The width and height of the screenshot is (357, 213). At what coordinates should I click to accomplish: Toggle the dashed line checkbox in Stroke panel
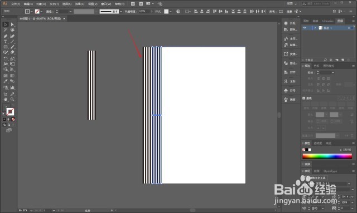tap(303, 98)
